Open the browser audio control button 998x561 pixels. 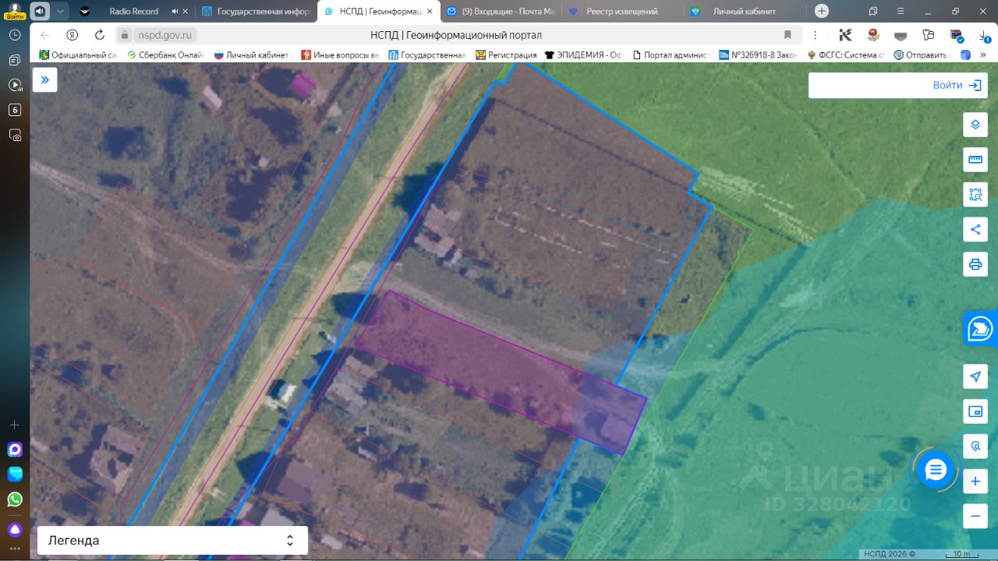pyautogui.click(x=39, y=11)
